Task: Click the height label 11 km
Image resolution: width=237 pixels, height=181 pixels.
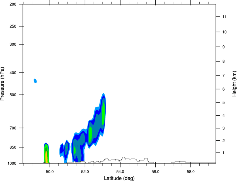Action: (224, 17)
